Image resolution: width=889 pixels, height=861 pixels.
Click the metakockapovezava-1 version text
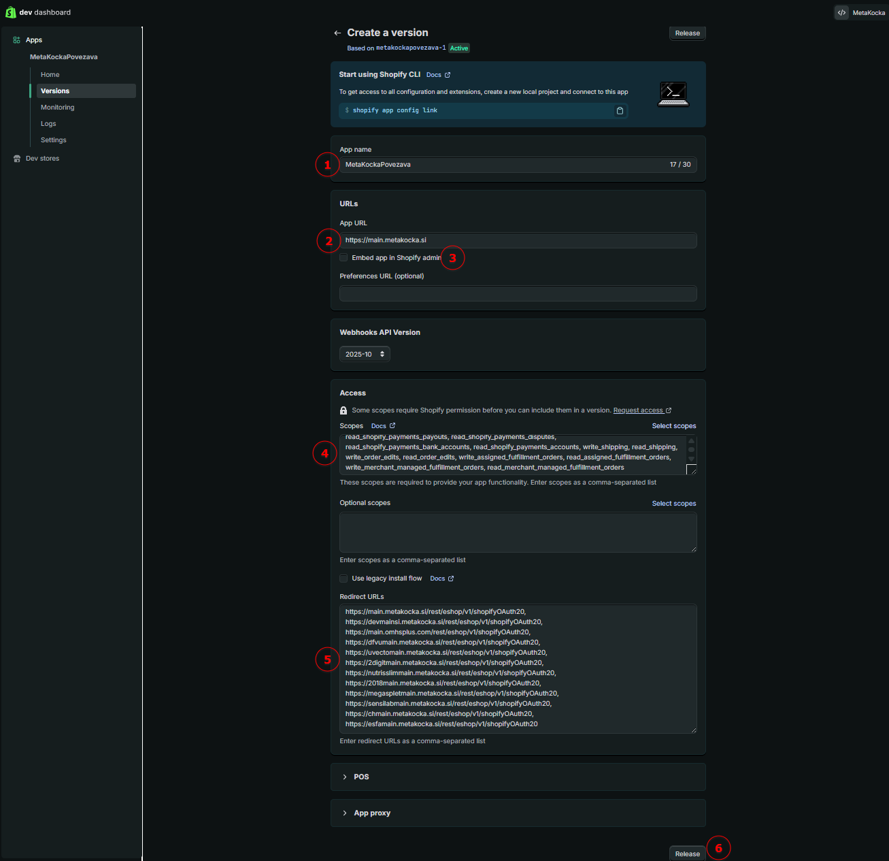pos(411,48)
